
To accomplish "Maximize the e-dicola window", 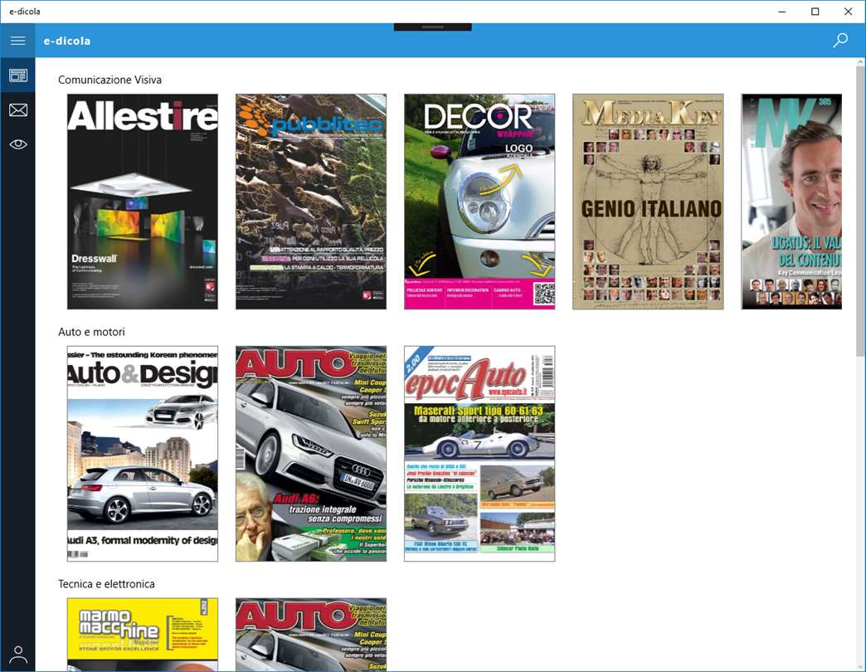I will pyautogui.click(x=815, y=12).
